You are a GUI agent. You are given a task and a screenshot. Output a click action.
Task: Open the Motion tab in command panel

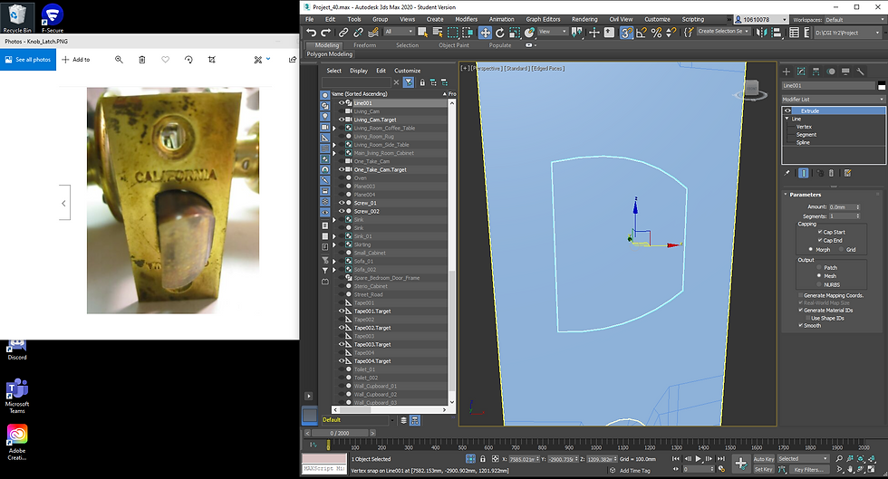(831, 72)
